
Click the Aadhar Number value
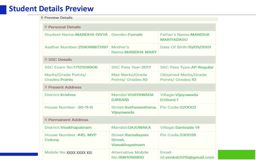(93, 47)
